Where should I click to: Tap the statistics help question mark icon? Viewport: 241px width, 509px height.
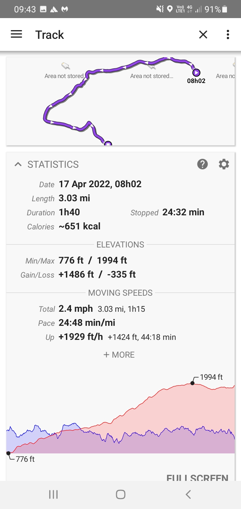click(x=203, y=164)
